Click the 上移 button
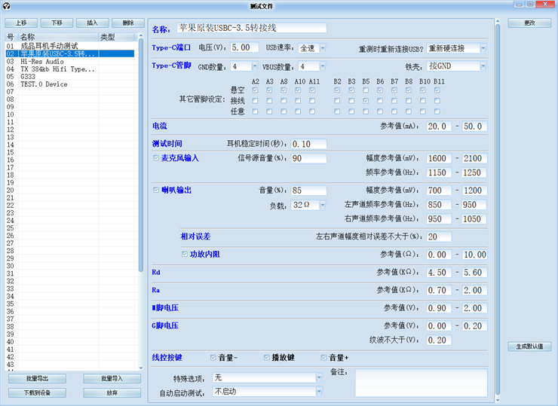This screenshot has width=558, height=406. pos(21,23)
